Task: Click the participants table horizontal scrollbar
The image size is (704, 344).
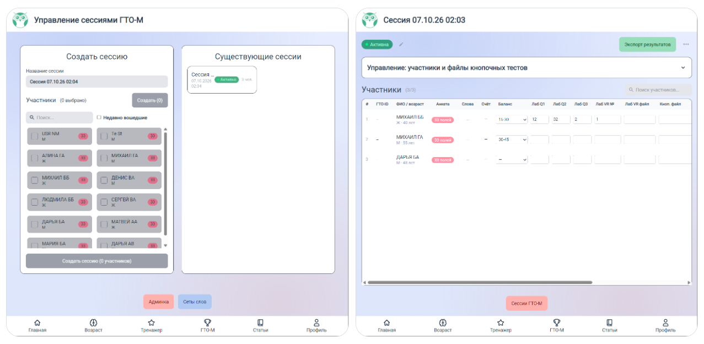Action: (x=480, y=282)
